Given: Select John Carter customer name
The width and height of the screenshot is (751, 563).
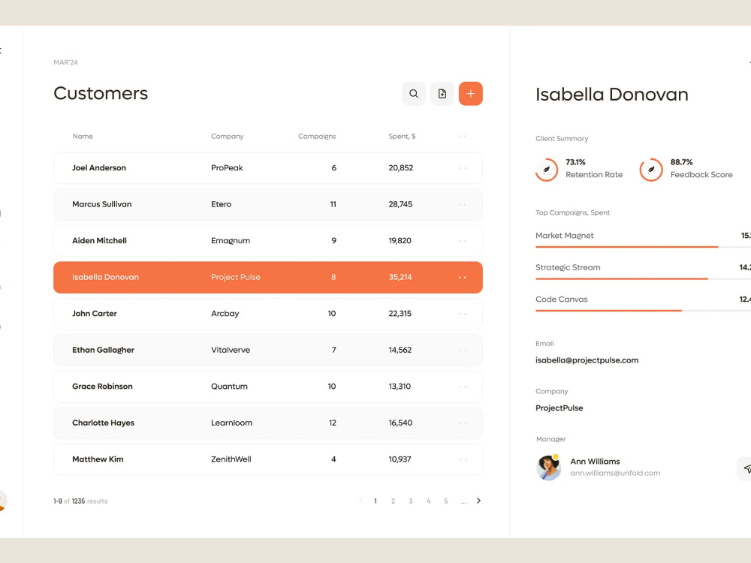Looking at the screenshot, I should tap(95, 314).
